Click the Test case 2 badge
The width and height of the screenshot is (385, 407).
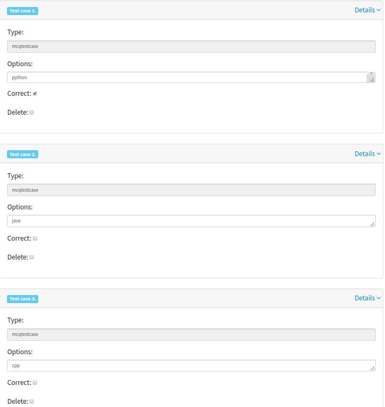click(x=23, y=155)
